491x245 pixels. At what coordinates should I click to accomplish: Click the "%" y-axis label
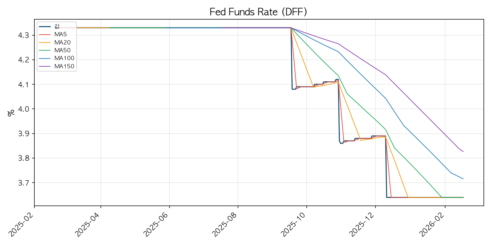tap(11, 113)
